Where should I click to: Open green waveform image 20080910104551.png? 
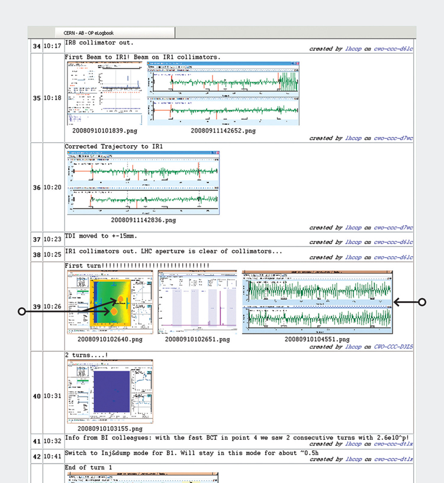(x=317, y=302)
